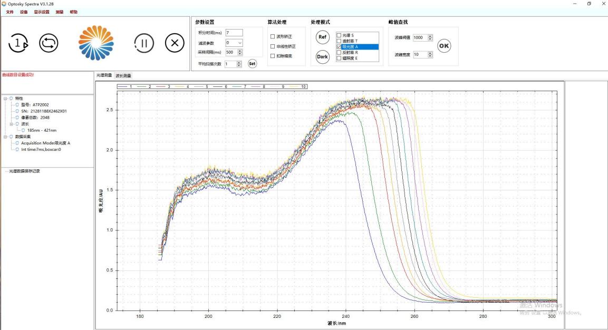This screenshot has height=330, width=608.
Task: Click the circled X stop icon
Action: pos(175,43)
